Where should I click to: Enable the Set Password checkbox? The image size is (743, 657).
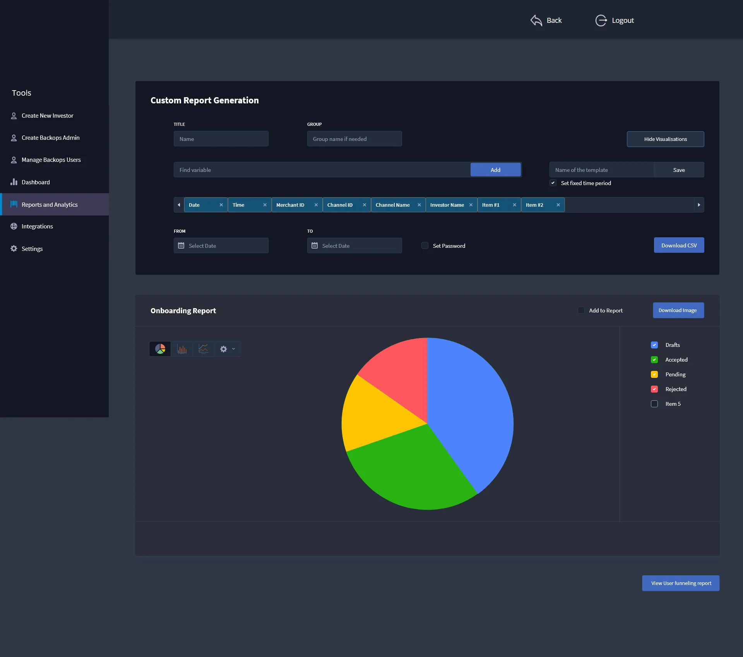pyautogui.click(x=425, y=245)
